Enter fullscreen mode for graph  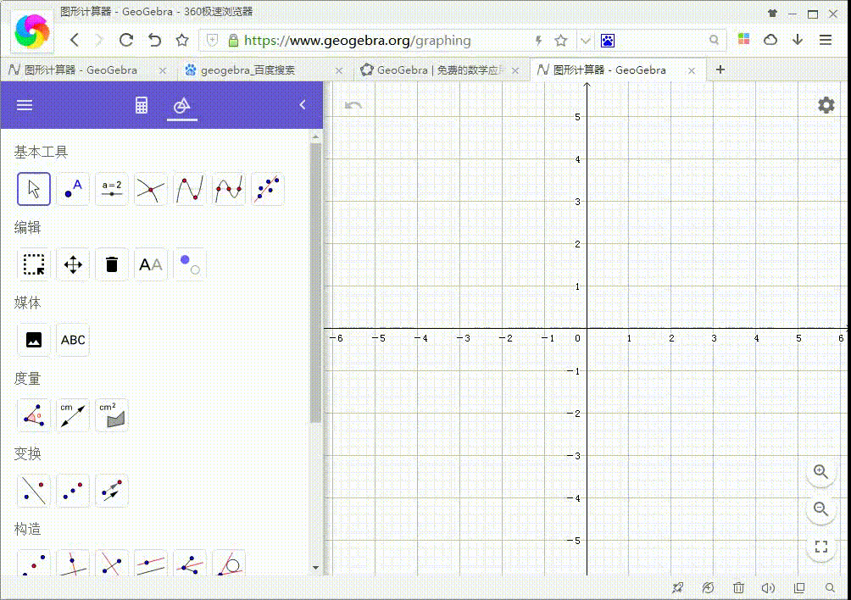(x=820, y=547)
